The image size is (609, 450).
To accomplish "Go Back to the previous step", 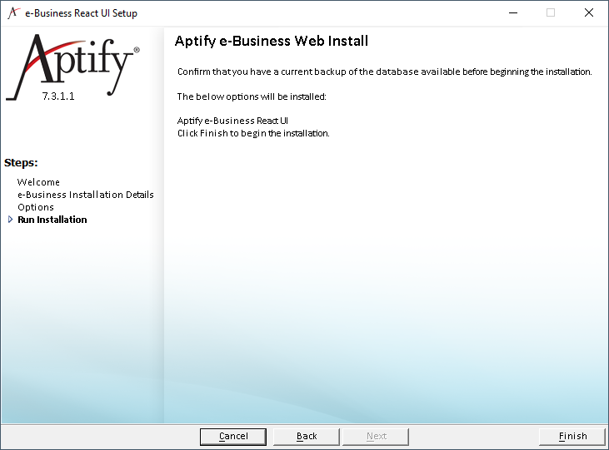I will [x=306, y=437].
